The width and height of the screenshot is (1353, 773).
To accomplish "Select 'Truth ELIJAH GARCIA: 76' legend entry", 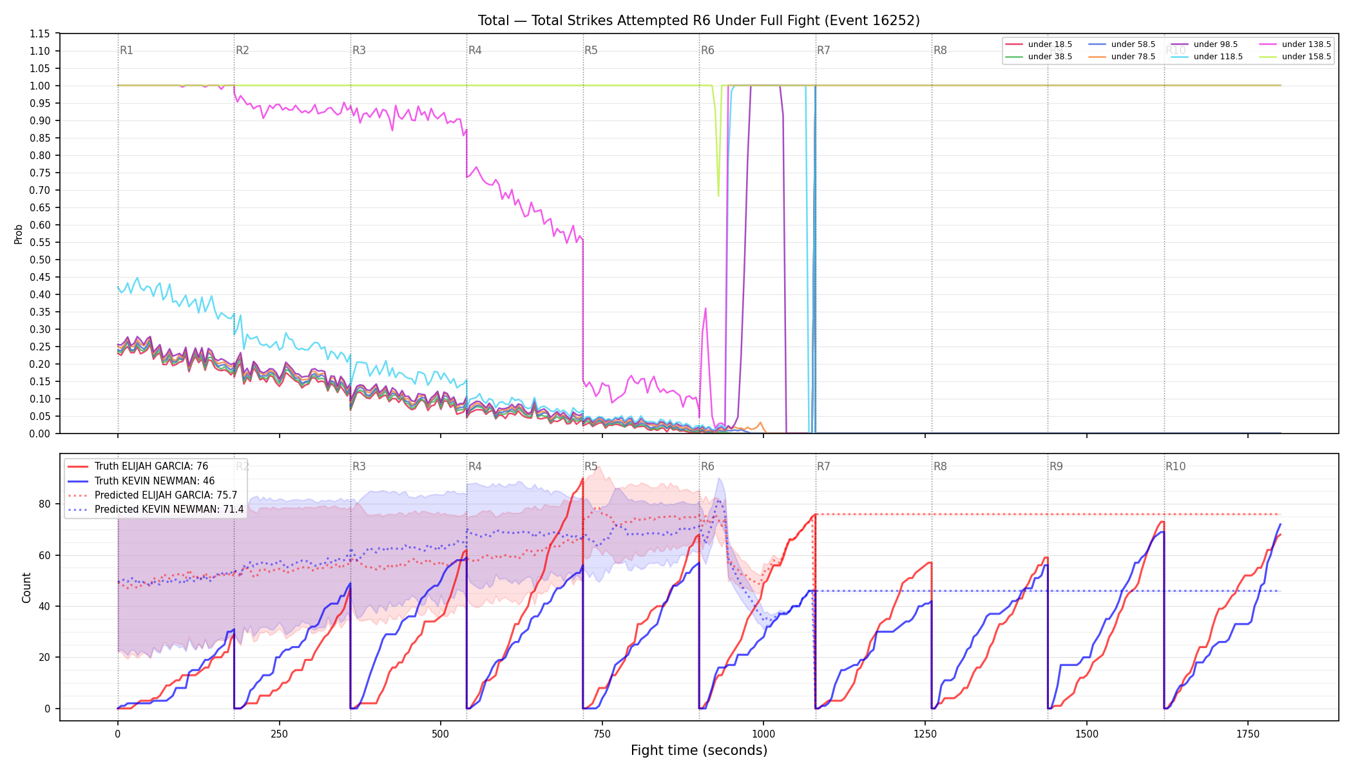I will point(138,466).
